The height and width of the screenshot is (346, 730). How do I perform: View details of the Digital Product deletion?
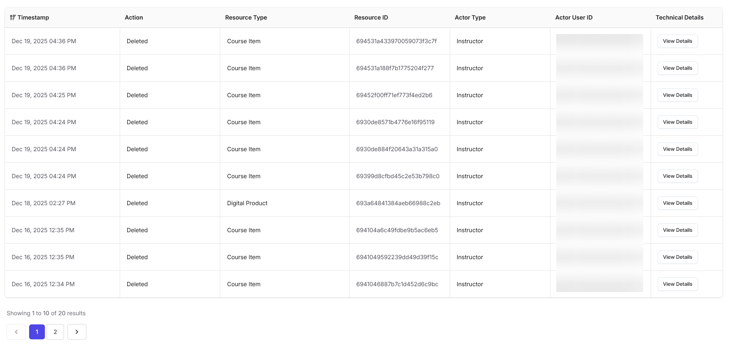[x=677, y=203]
